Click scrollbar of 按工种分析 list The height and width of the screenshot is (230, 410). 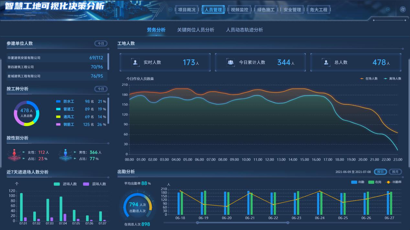108,111
